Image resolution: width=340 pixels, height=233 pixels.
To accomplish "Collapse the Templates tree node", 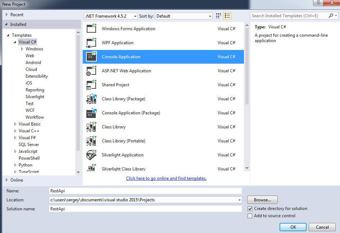I will point(8,35).
